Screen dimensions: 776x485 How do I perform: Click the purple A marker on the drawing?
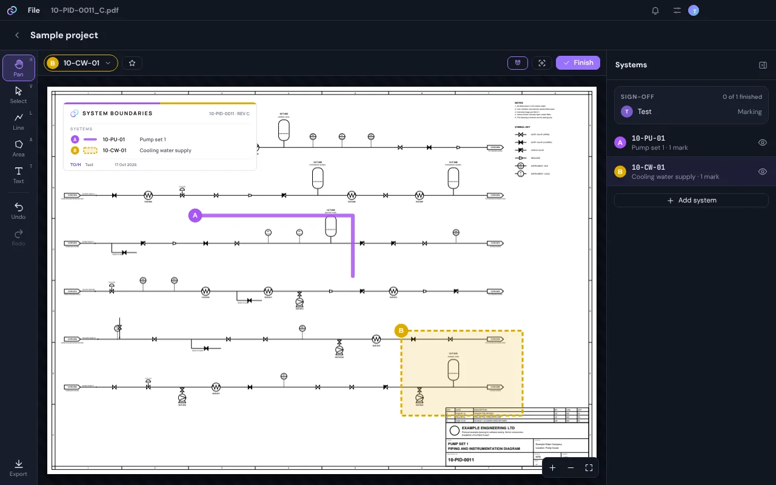pos(195,215)
